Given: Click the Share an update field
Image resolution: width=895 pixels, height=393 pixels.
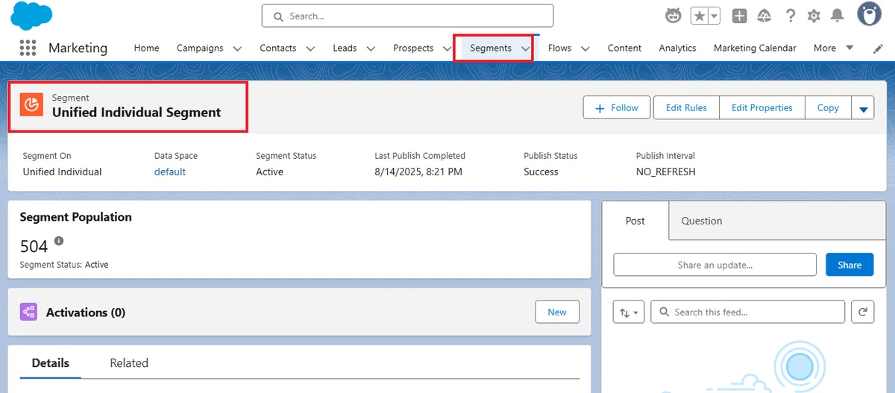Looking at the screenshot, I should coord(715,265).
